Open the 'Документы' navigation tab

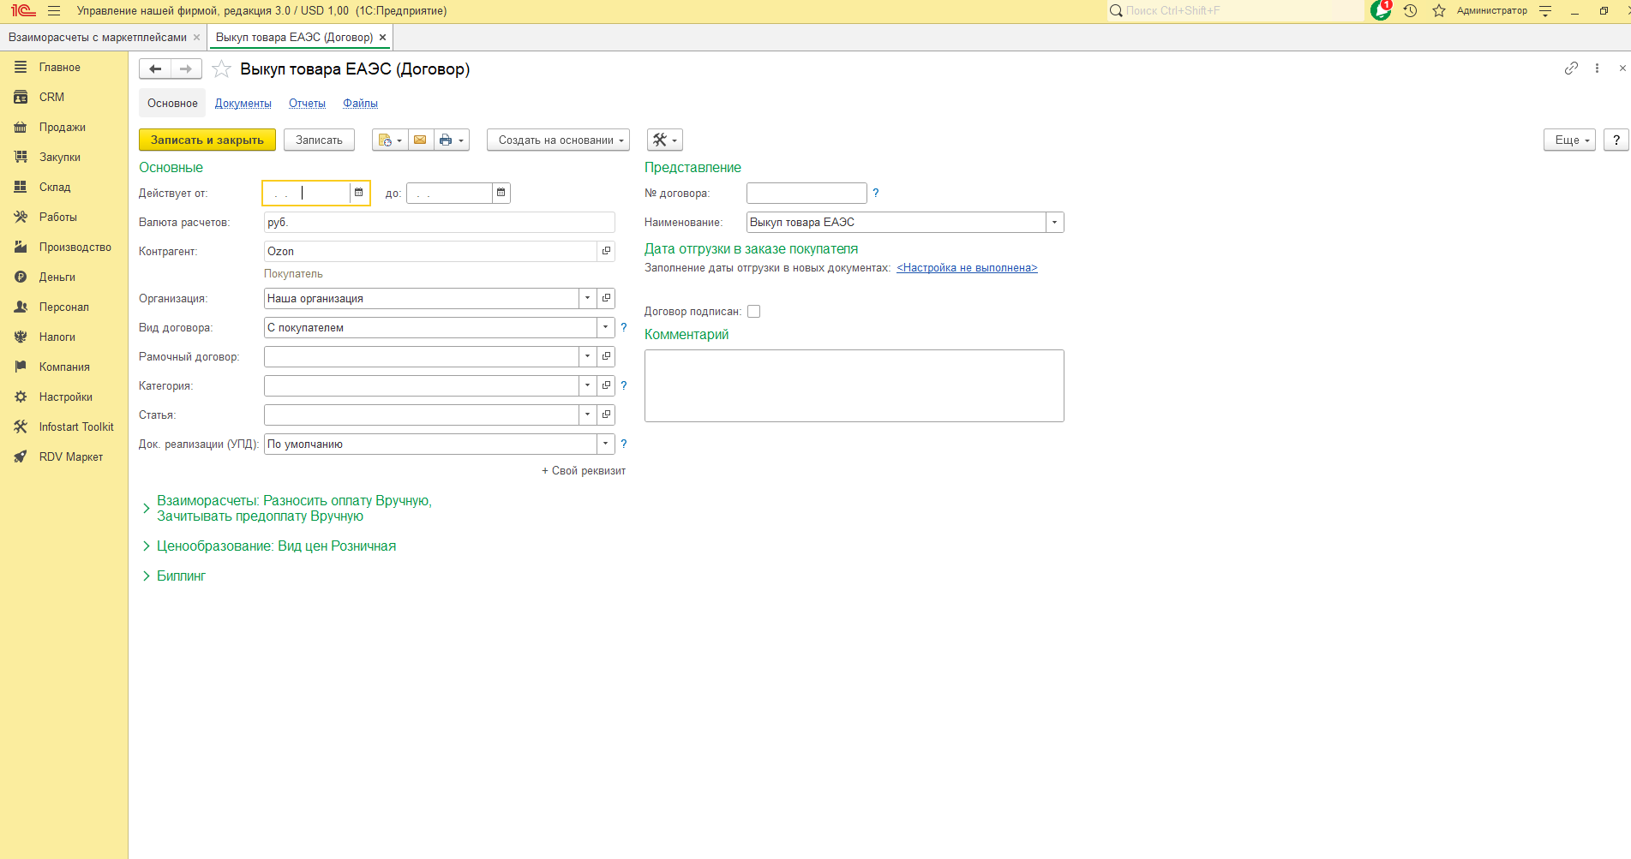coord(243,104)
